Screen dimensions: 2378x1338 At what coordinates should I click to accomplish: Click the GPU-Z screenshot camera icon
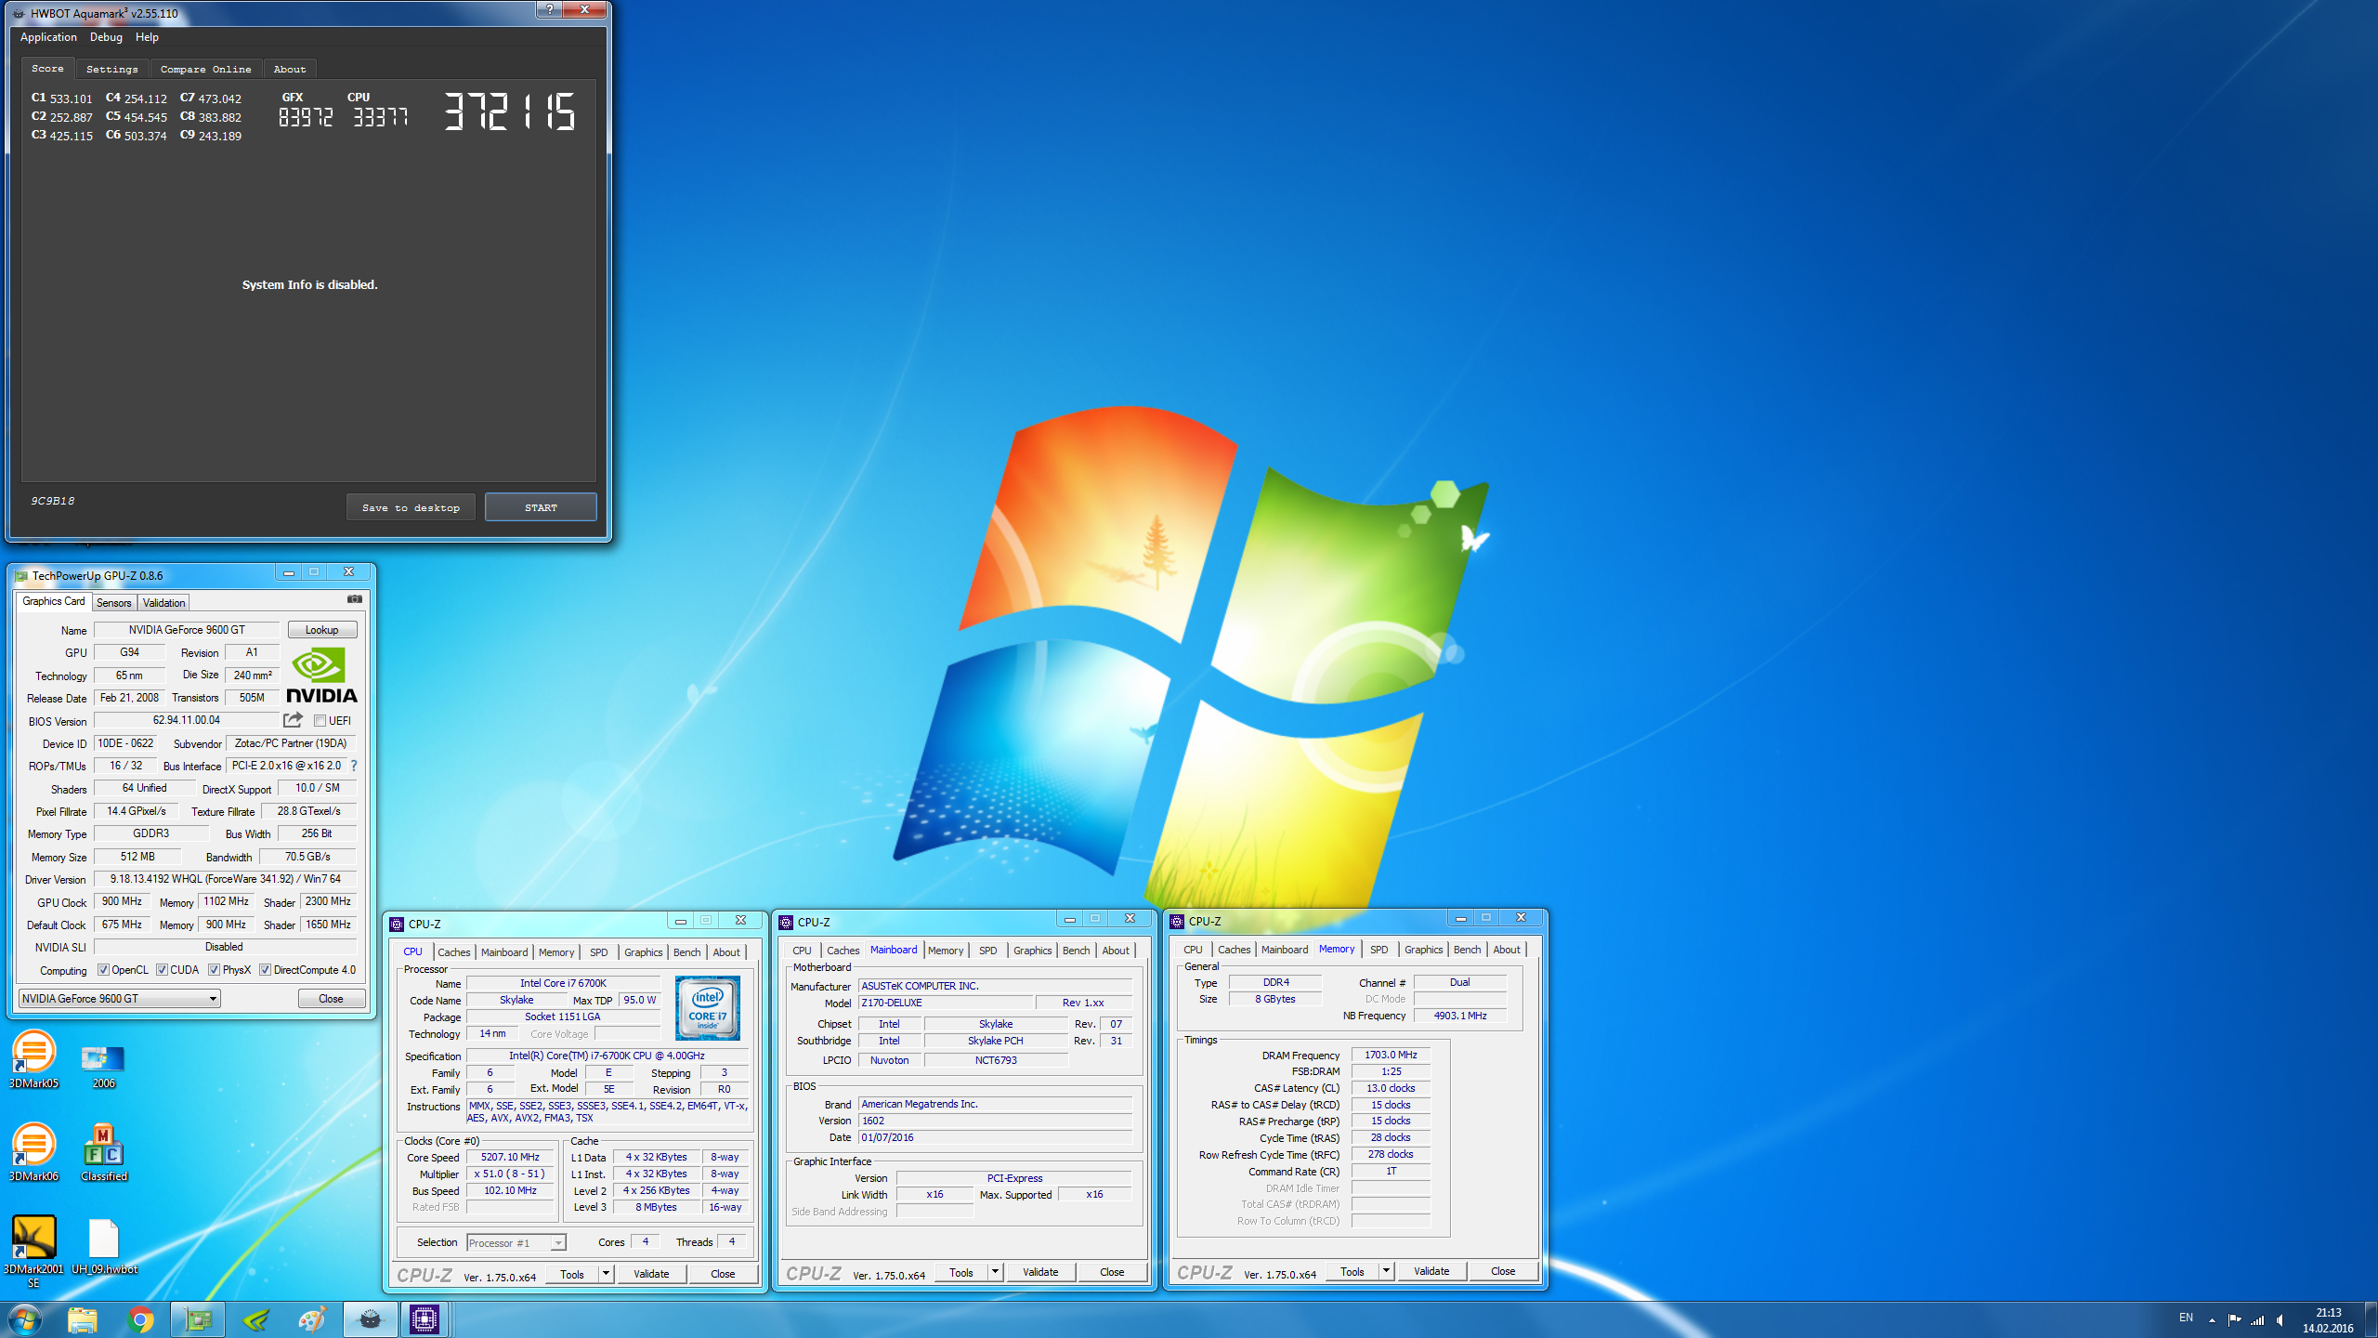click(354, 599)
